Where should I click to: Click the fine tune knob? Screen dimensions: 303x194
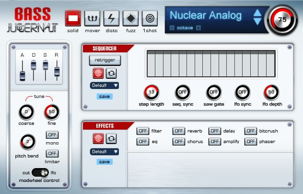(52, 112)
